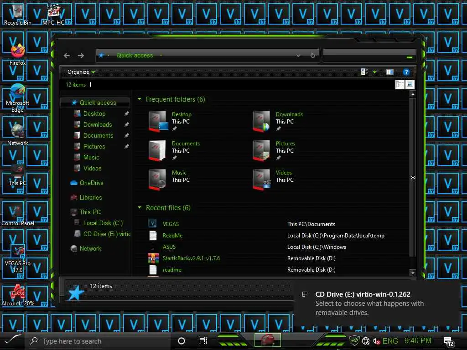Switch to large icons view mode
This screenshot has height=350, width=467.
coord(410,84)
